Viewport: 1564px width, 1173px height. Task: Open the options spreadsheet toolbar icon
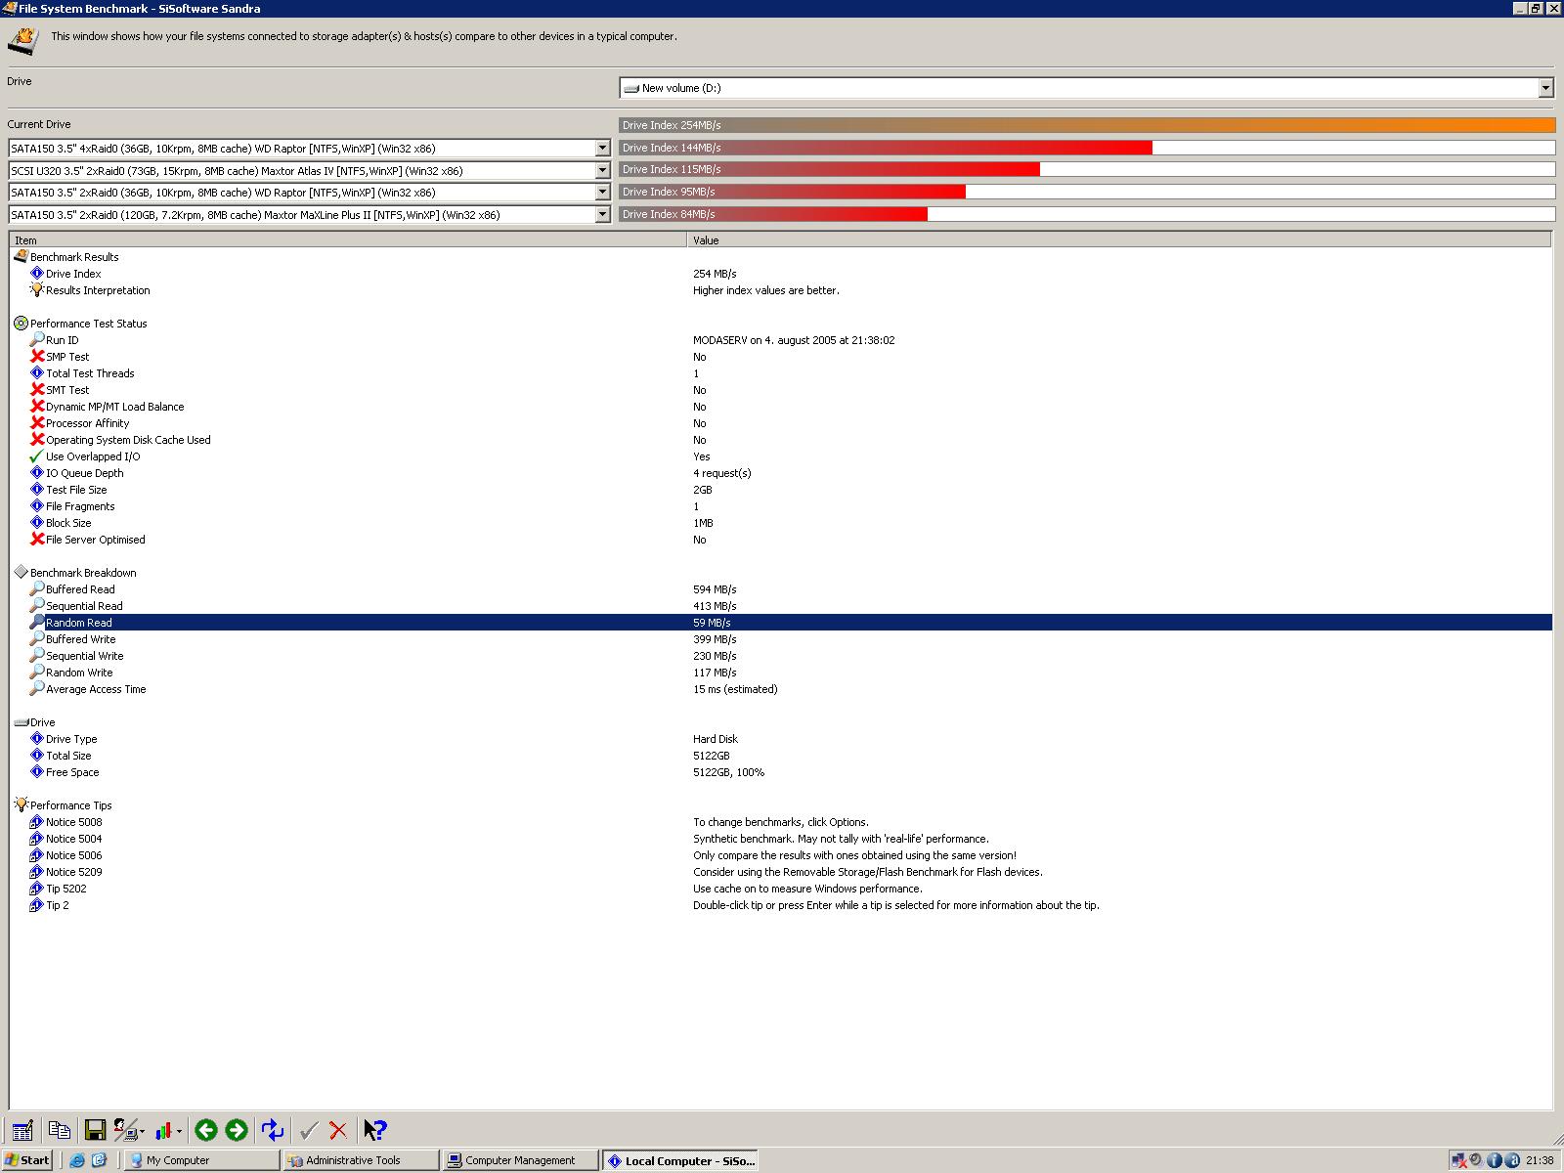point(22,1130)
